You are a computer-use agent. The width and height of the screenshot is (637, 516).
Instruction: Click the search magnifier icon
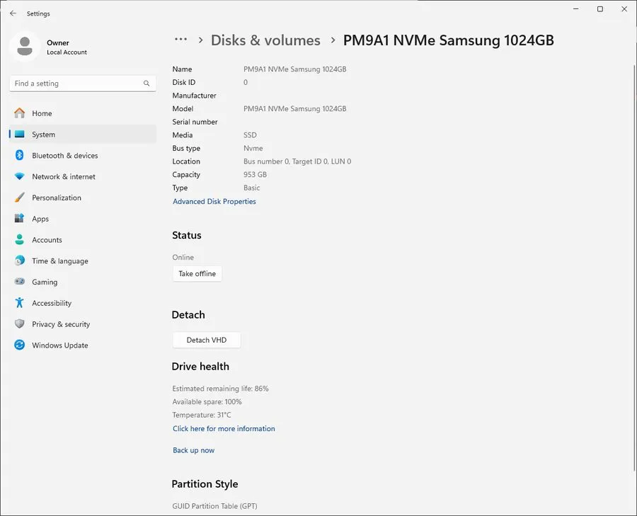click(147, 84)
